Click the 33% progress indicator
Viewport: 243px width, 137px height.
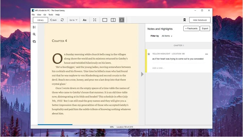coord(112,127)
